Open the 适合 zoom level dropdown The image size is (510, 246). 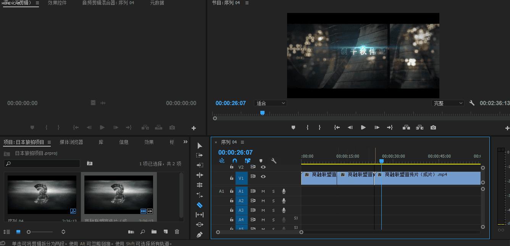(270, 103)
